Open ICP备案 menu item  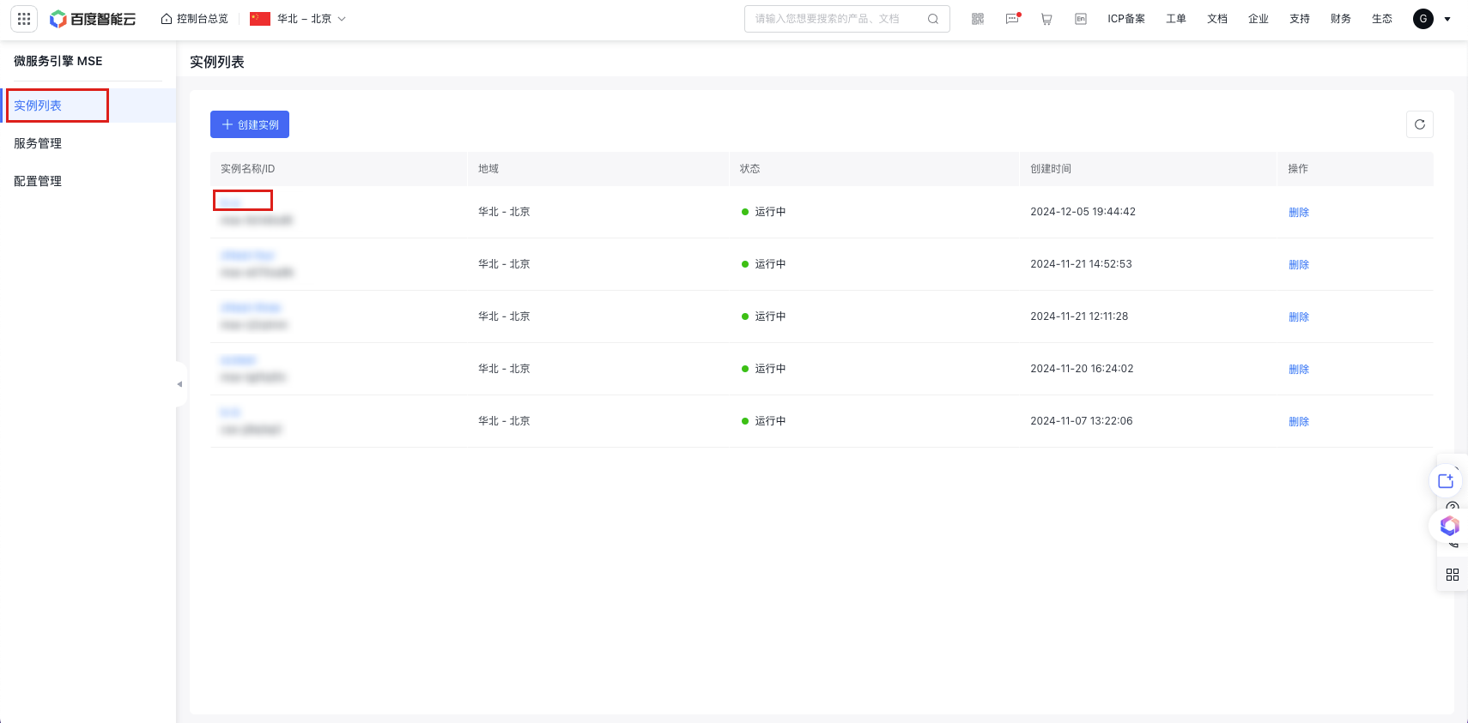tap(1126, 19)
